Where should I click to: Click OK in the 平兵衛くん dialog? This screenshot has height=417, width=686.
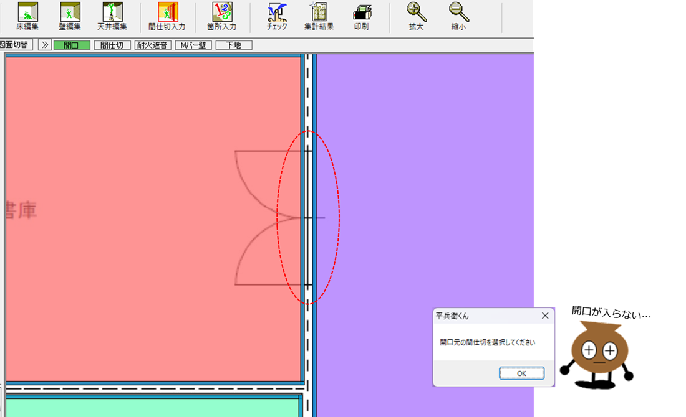tap(521, 373)
